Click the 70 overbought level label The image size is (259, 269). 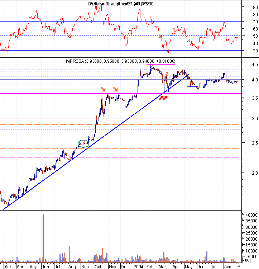(255, 22)
